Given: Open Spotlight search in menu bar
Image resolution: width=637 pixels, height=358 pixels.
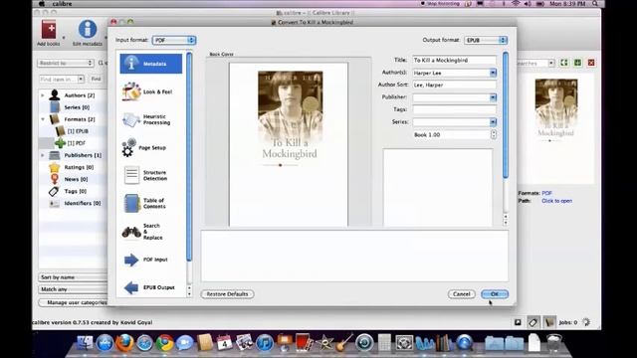Looking at the screenshot, I should (595, 4).
